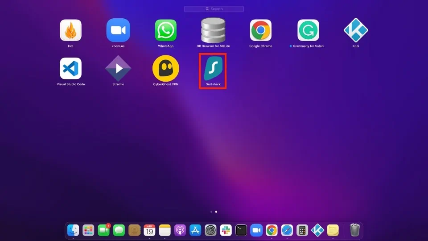Click the Launchpad Search field
The image size is (428, 241).
click(x=214, y=9)
